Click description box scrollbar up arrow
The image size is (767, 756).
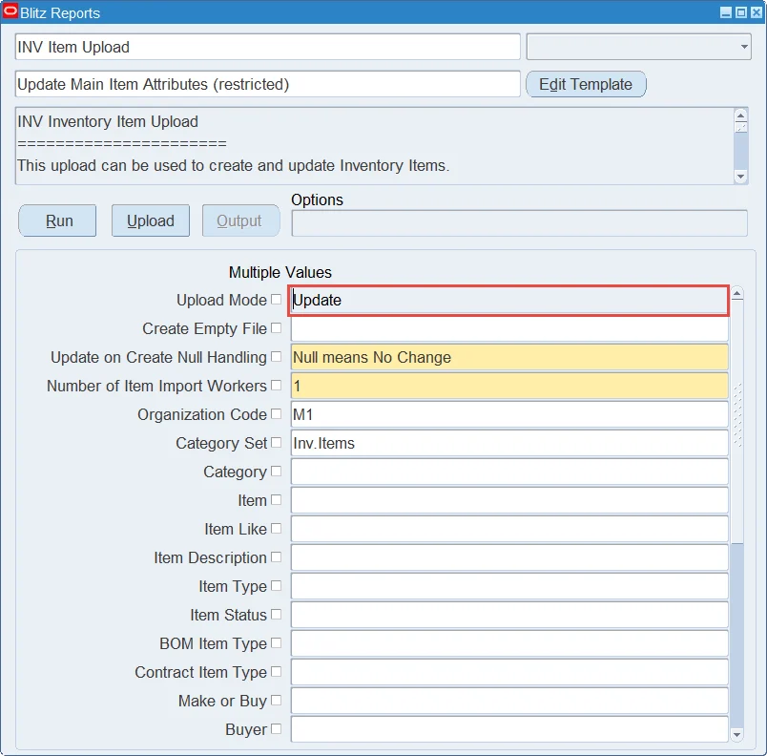741,115
